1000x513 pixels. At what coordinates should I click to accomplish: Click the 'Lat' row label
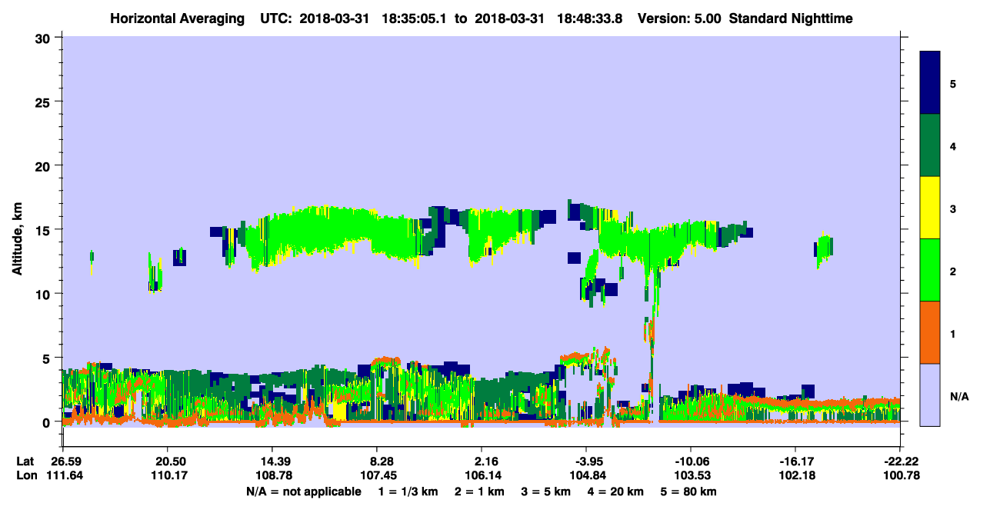click(25, 461)
